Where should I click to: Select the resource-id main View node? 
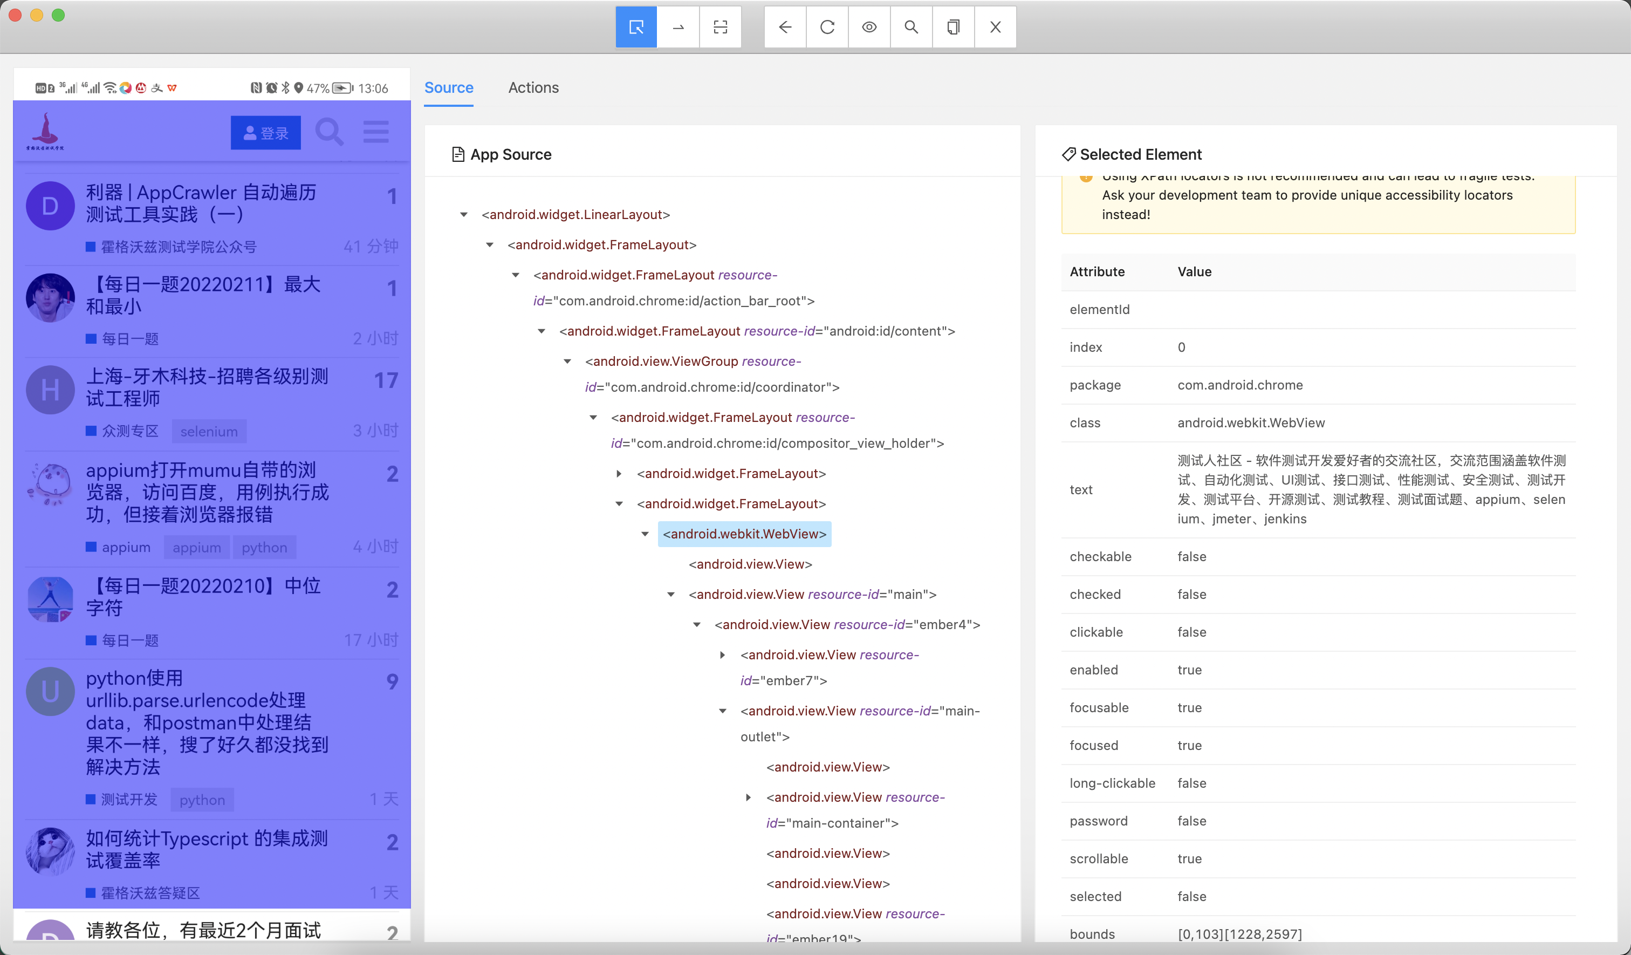[x=812, y=595]
